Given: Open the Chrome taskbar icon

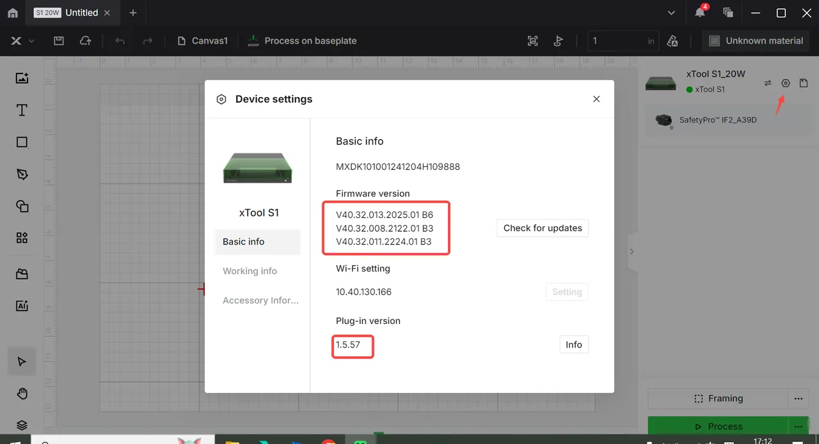Looking at the screenshot, I should (x=328, y=441).
